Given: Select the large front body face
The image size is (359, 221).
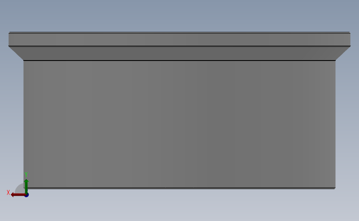Looking at the screenshot, I should coord(180,124).
